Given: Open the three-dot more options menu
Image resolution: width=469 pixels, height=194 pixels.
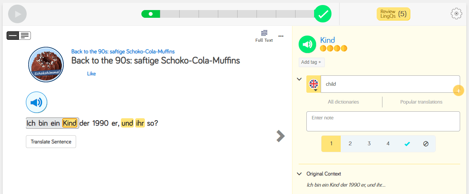Looking at the screenshot, I should point(281,36).
